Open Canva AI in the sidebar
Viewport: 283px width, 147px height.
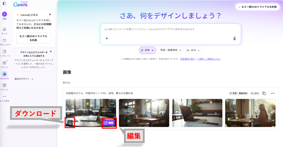pyautogui.click(x=4, y=74)
